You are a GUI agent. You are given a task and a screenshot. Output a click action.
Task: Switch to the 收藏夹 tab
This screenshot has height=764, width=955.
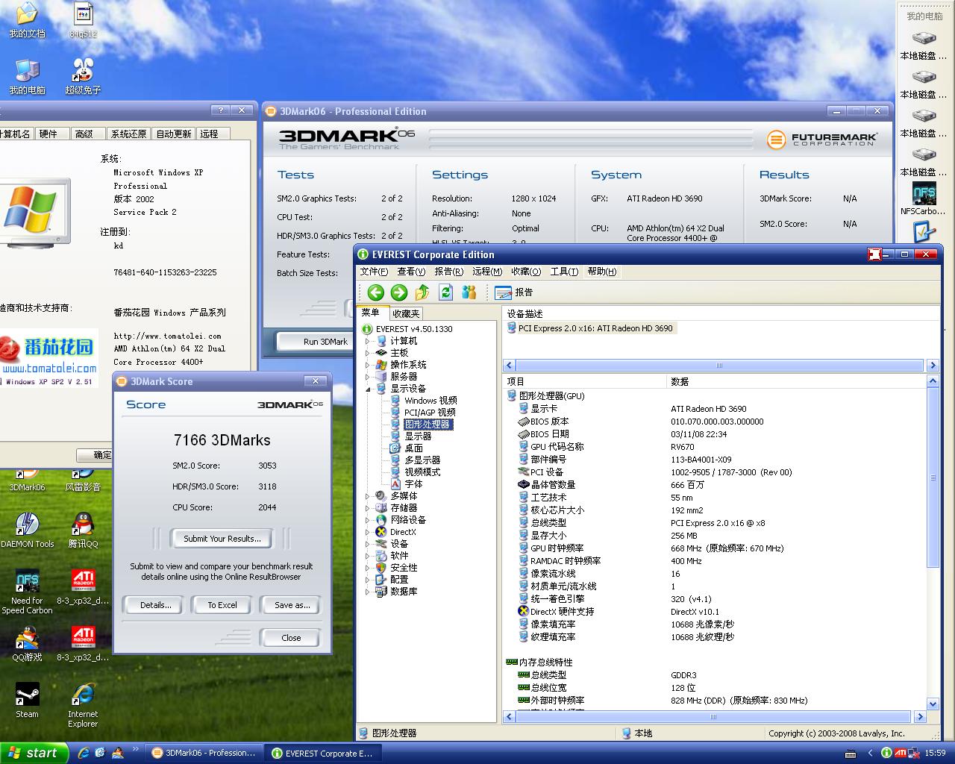pyautogui.click(x=406, y=314)
